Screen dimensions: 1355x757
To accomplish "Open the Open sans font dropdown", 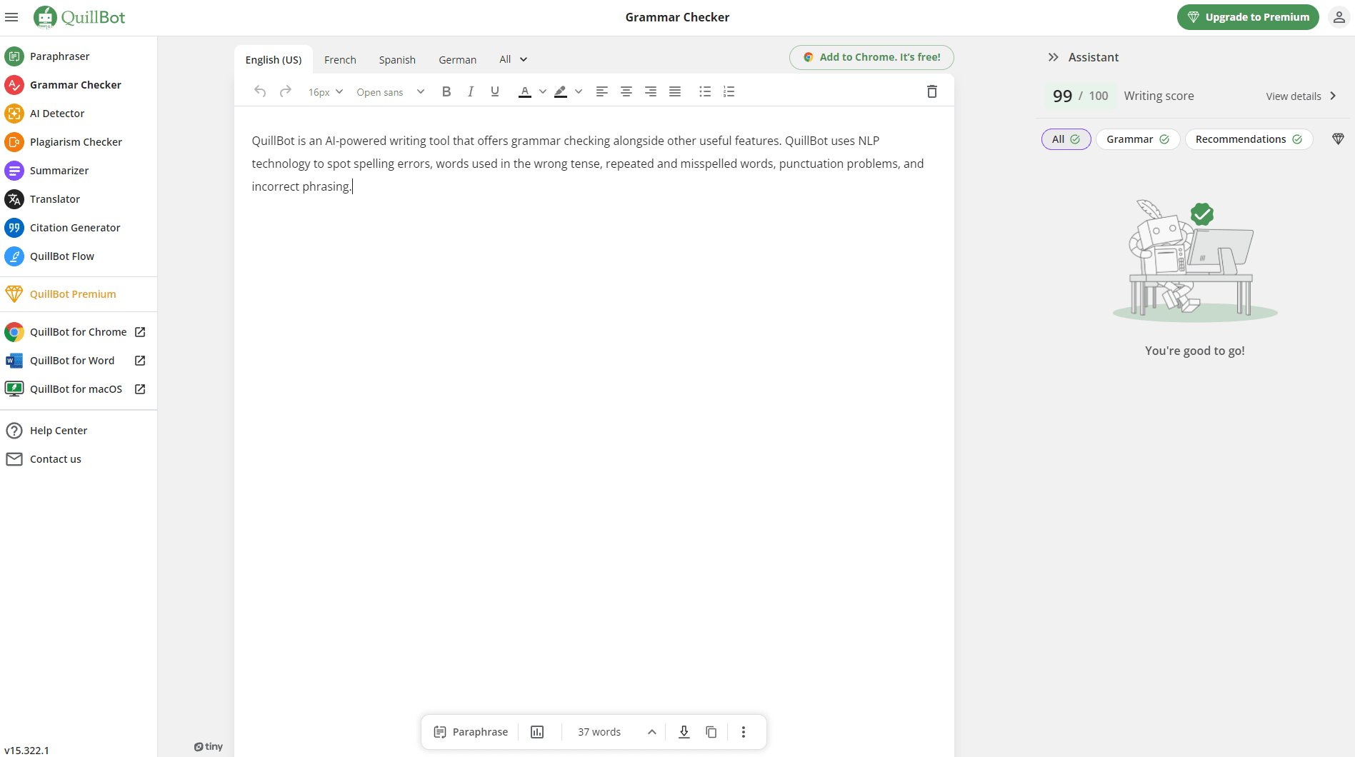I will [391, 92].
